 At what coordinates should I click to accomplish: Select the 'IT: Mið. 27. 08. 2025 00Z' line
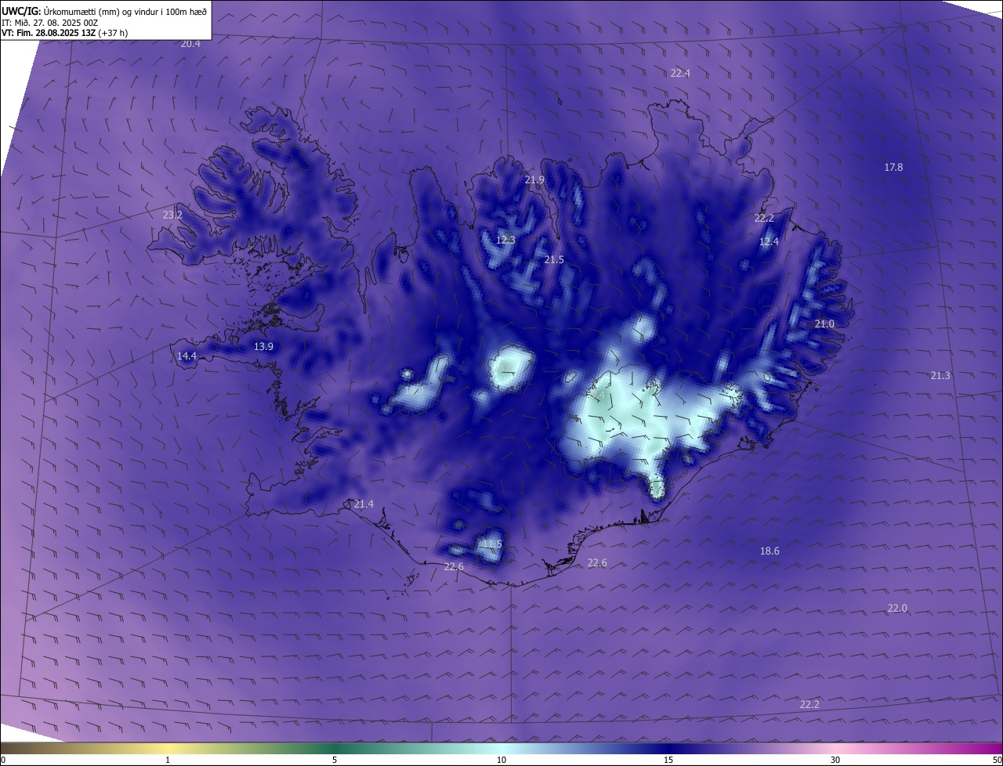pos(49,22)
